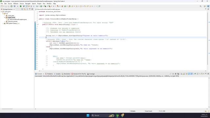The height and width of the screenshot is (118, 210).
Task: Click the Clear Console icon
Action: [x=181, y=74]
